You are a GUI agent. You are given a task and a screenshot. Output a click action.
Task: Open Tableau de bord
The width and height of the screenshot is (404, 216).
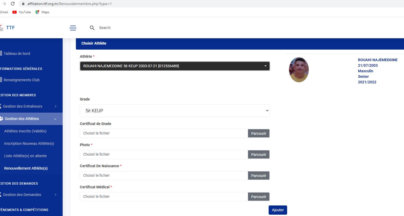point(17,54)
